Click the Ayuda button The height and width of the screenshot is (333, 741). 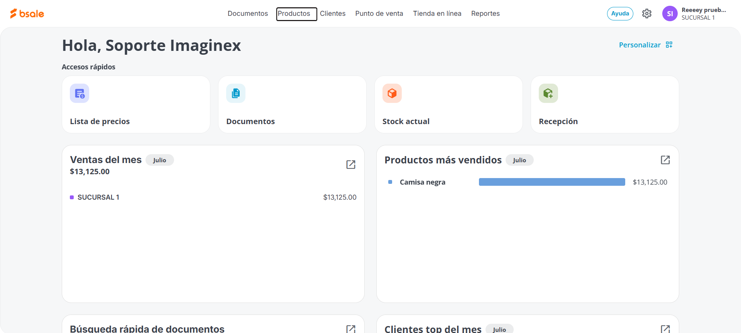click(x=620, y=13)
